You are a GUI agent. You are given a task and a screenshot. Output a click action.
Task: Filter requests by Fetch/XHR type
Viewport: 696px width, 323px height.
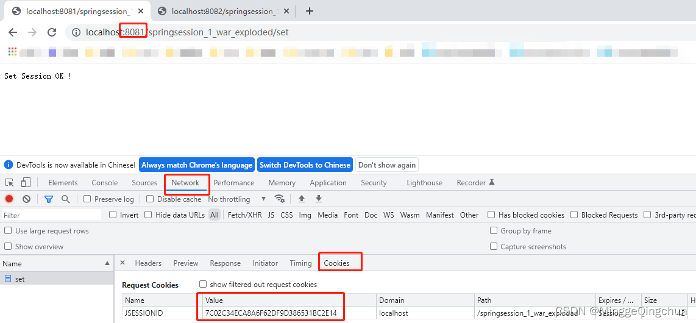(244, 215)
